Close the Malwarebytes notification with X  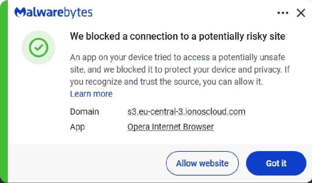click(301, 13)
